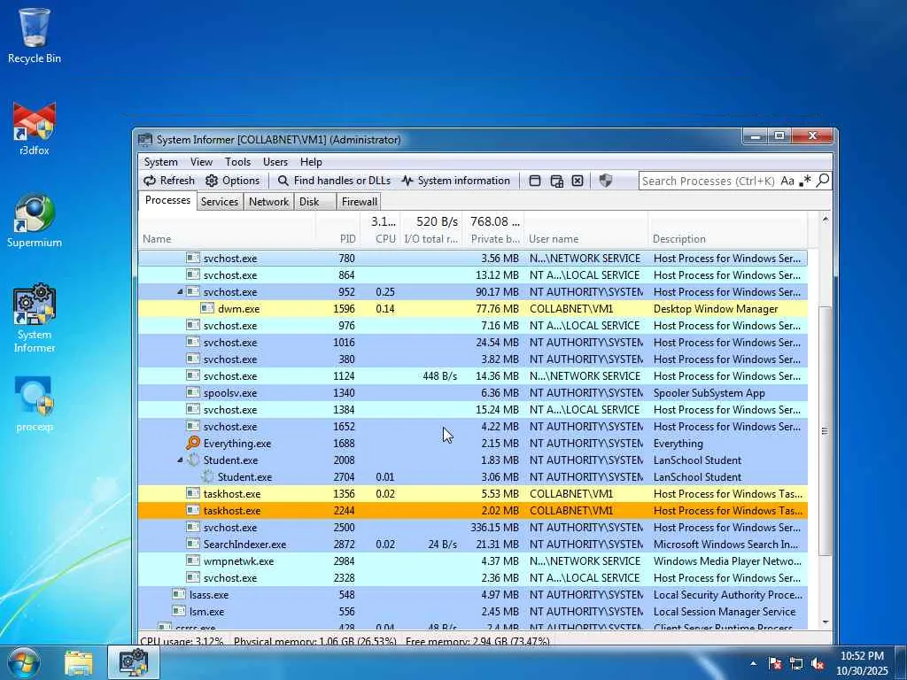Select the r3dfox desktop shortcut
The image size is (907, 680).
[35, 128]
